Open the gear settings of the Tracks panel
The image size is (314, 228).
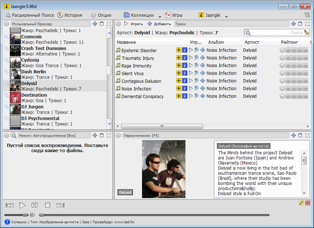118,24
